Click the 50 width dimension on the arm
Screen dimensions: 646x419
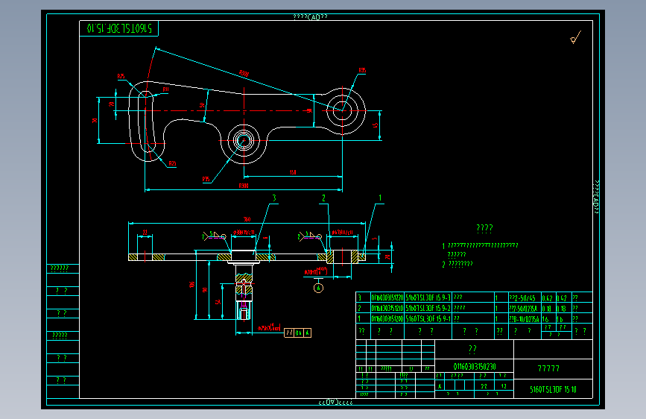click(x=202, y=105)
